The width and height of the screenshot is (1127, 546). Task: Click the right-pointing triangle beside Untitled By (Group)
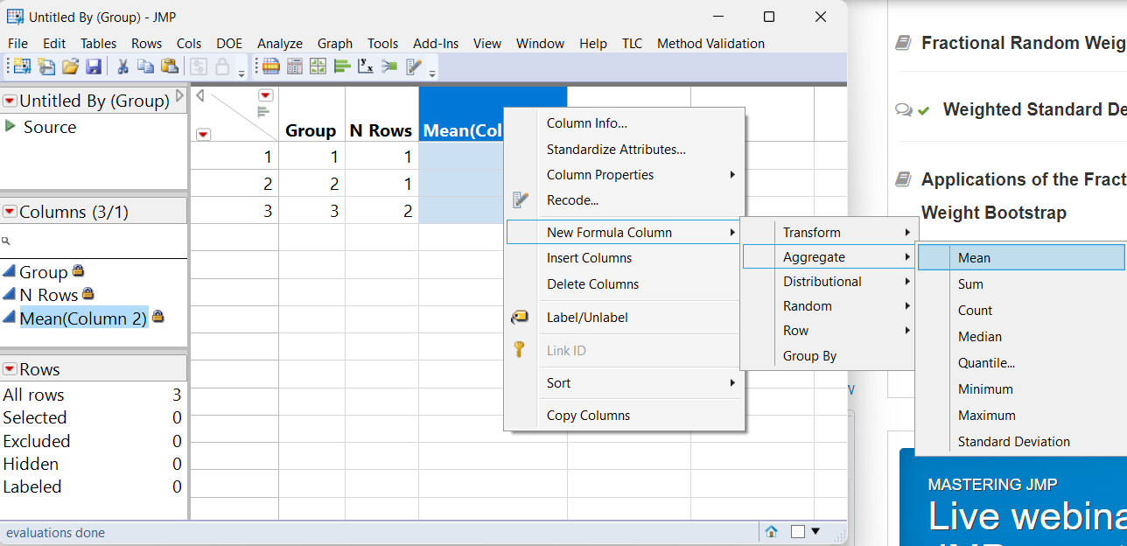coord(179,95)
